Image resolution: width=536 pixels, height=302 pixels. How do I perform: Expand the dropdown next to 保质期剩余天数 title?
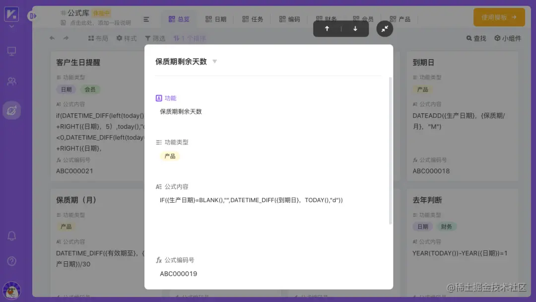(214, 61)
